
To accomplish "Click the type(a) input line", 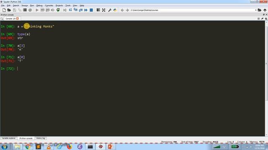I will coord(24,34).
